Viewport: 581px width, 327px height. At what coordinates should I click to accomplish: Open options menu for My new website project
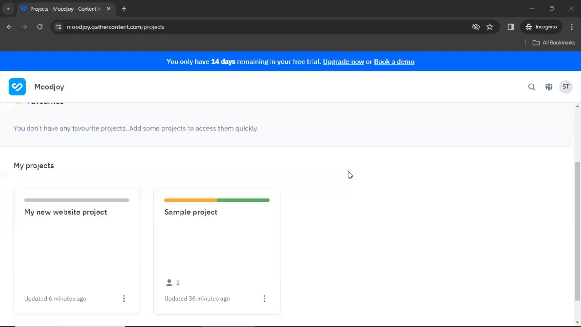click(x=124, y=299)
